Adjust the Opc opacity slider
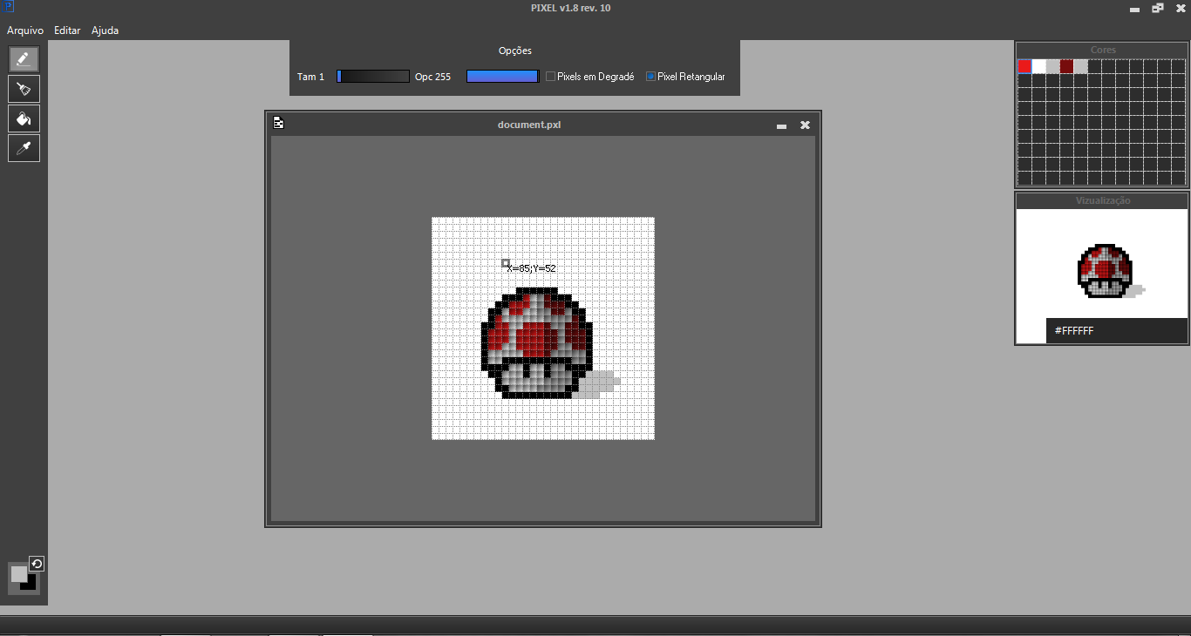The image size is (1191, 636). pyautogui.click(x=503, y=77)
